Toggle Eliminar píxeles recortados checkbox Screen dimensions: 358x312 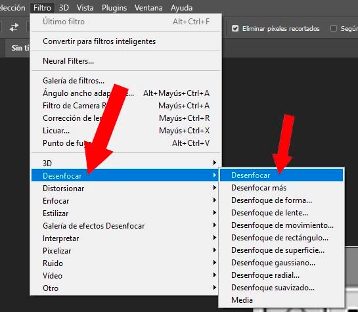(235, 28)
